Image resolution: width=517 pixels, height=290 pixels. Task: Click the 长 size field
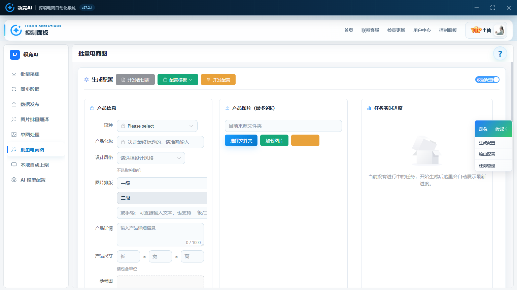[128, 256]
